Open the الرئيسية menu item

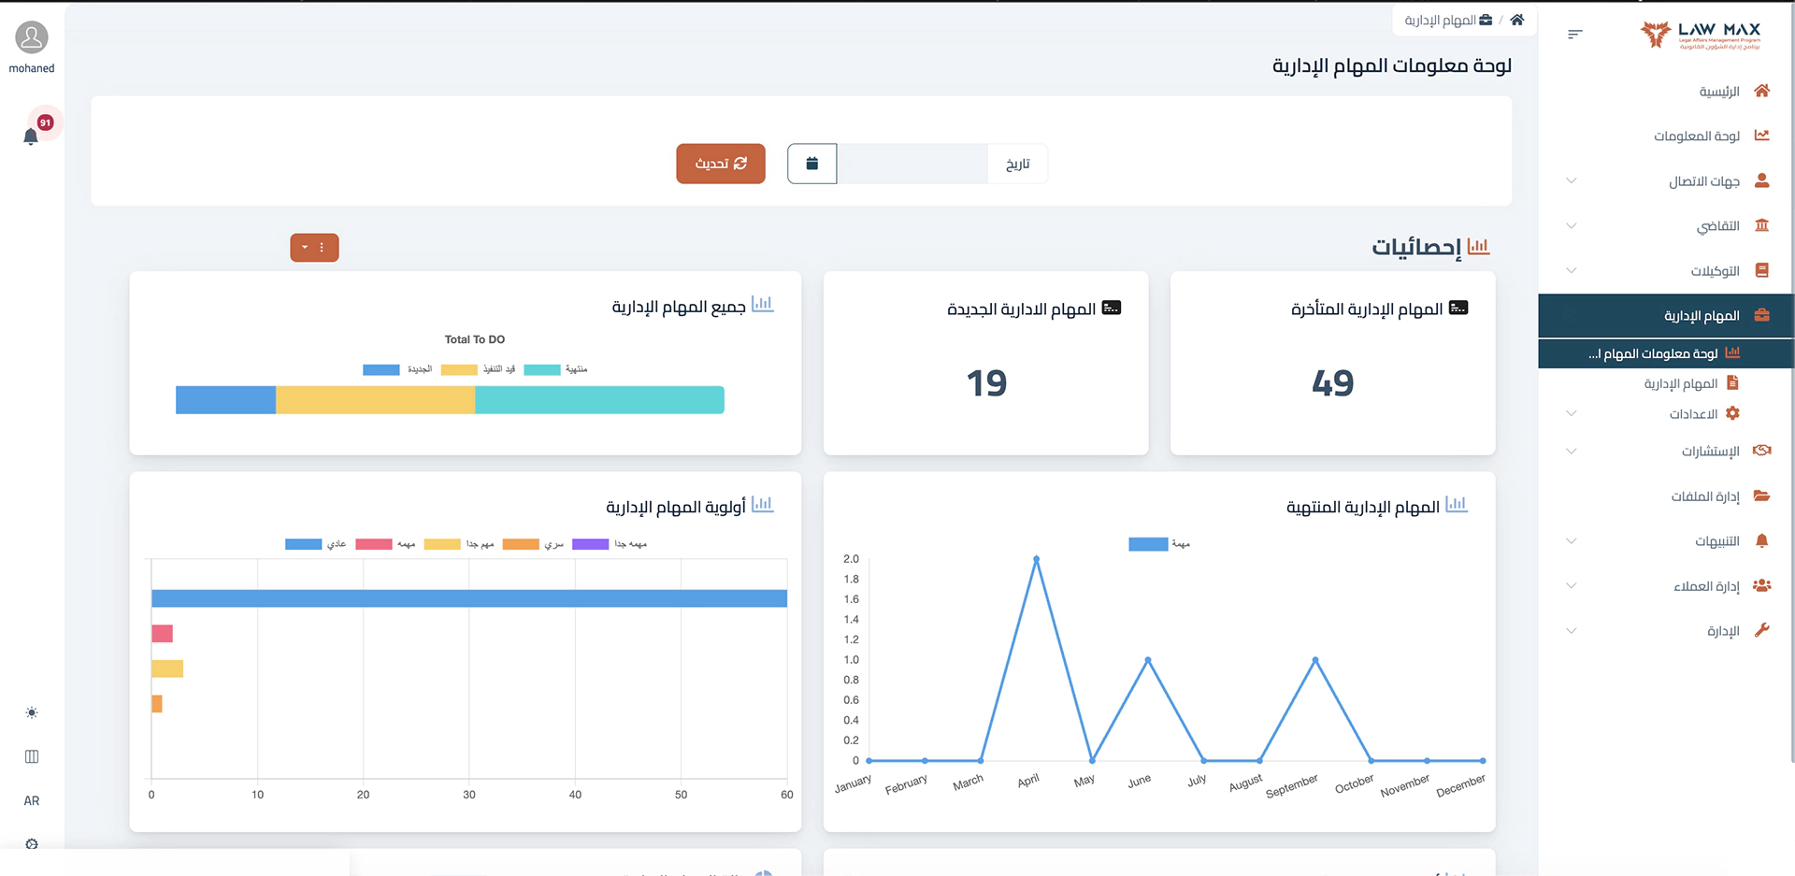click(1718, 92)
